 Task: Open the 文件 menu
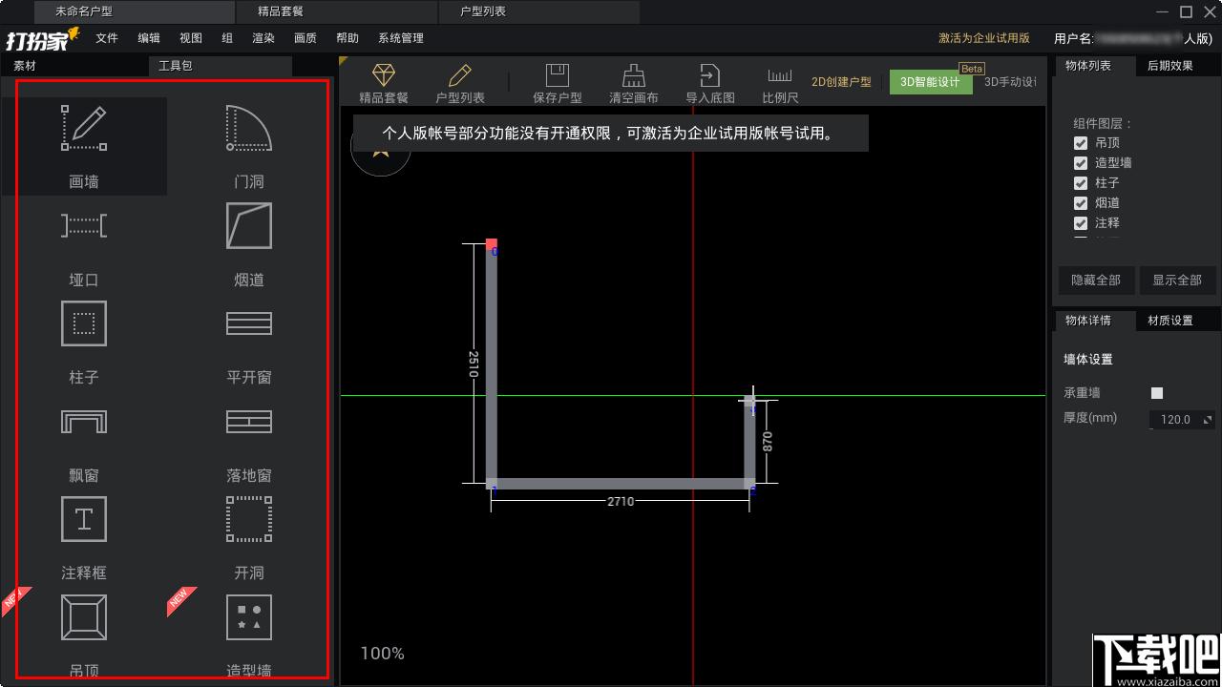[107, 38]
